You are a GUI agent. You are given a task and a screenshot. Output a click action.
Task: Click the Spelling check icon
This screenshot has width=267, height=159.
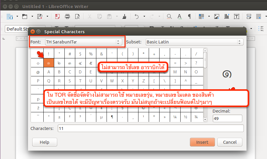[179, 16]
